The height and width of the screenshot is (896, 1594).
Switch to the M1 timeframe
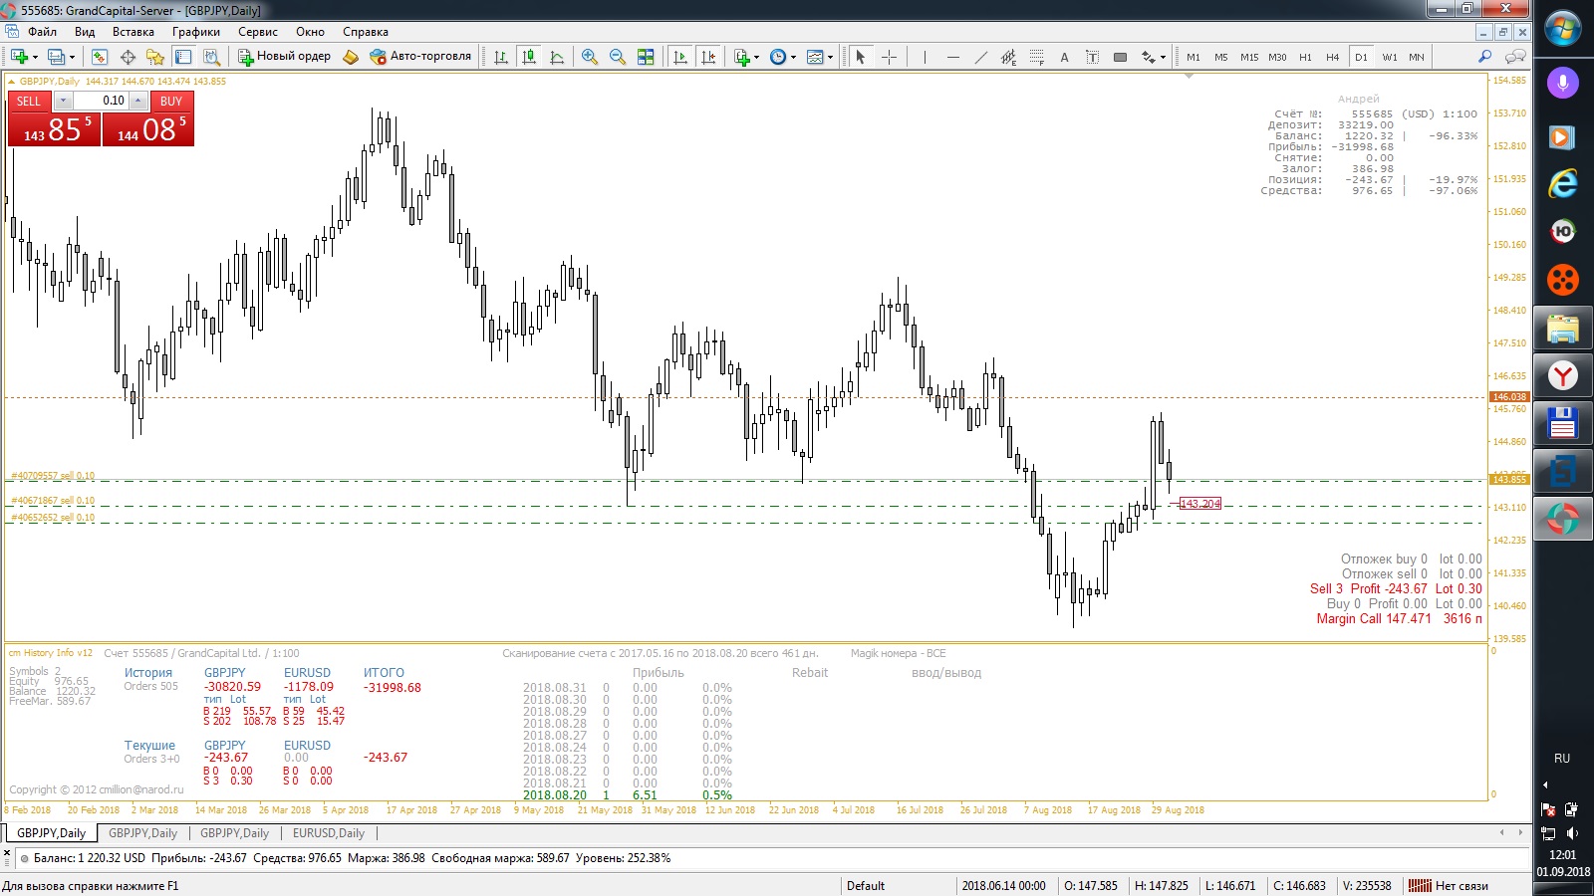tap(1194, 57)
